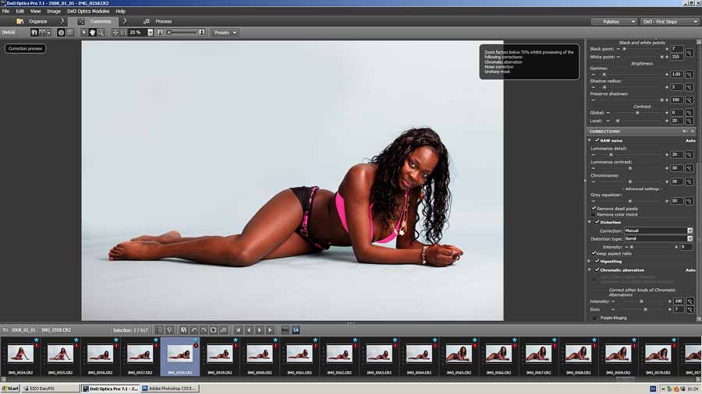
Task: Uncheck Remove dead pixels
Action: coord(594,208)
